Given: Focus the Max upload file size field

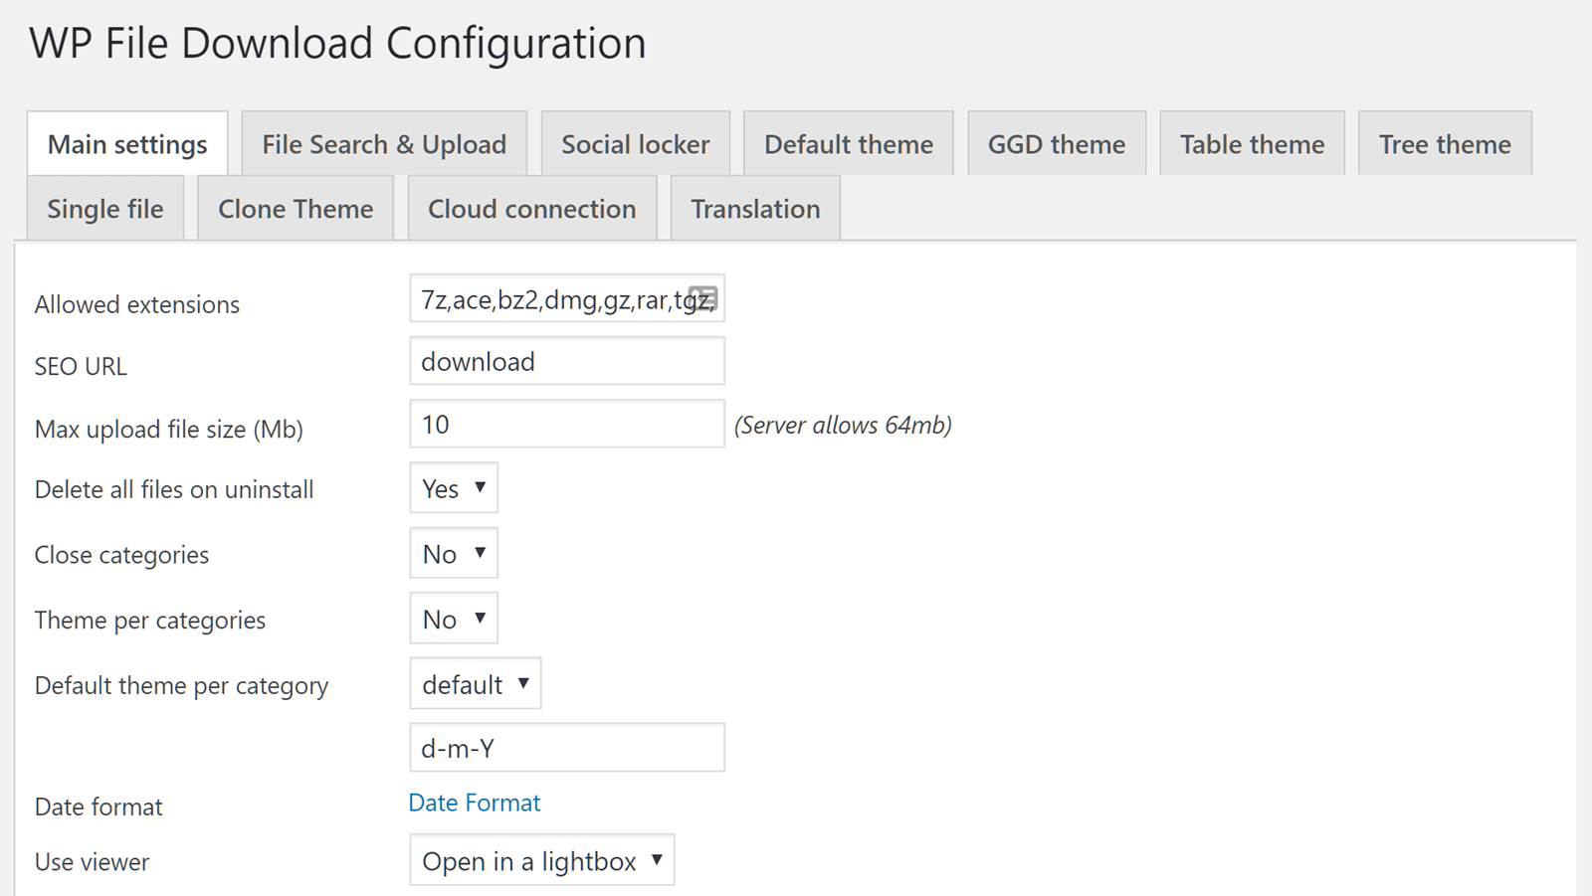Looking at the screenshot, I should pyautogui.click(x=566, y=425).
